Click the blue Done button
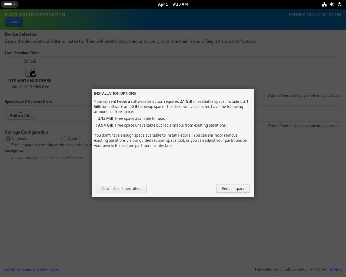This screenshot has width=346, height=277. 14,22
